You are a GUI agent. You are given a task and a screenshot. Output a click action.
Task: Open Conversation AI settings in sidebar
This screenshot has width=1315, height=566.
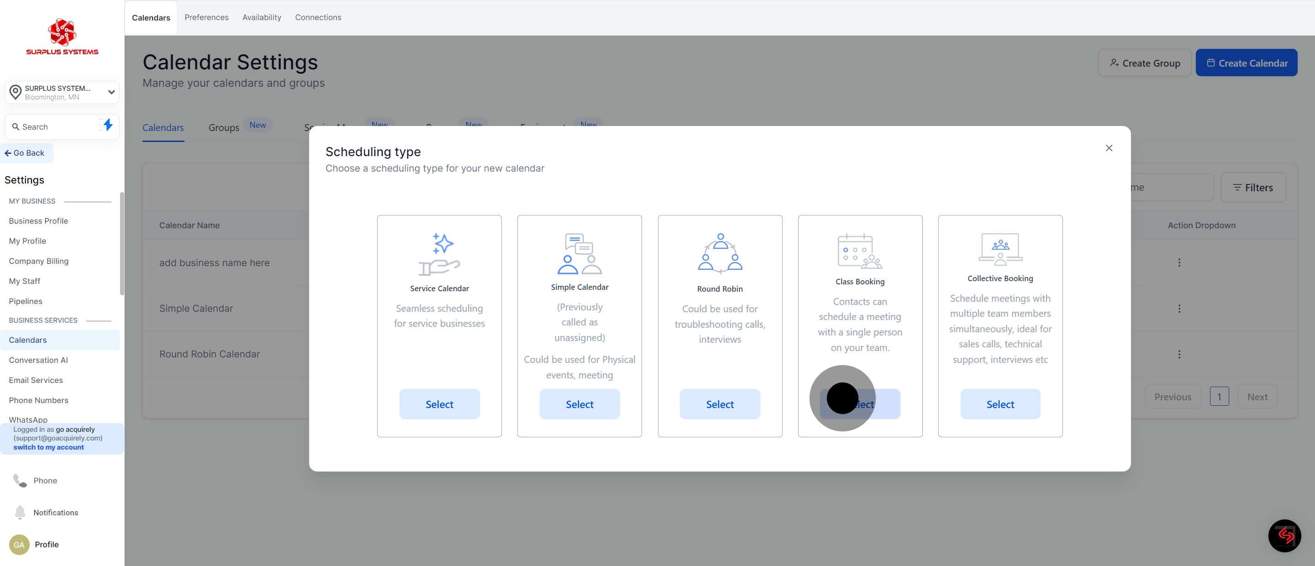point(38,360)
